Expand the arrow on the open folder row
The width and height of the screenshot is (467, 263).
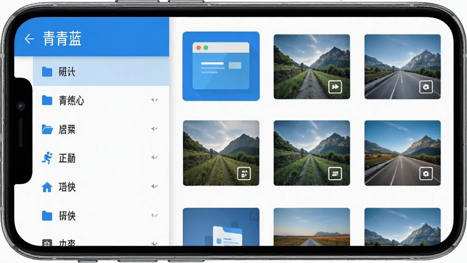point(154,129)
